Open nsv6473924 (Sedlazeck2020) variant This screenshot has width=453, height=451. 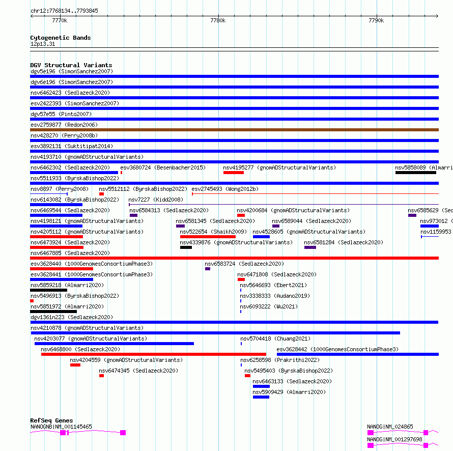point(70,242)
